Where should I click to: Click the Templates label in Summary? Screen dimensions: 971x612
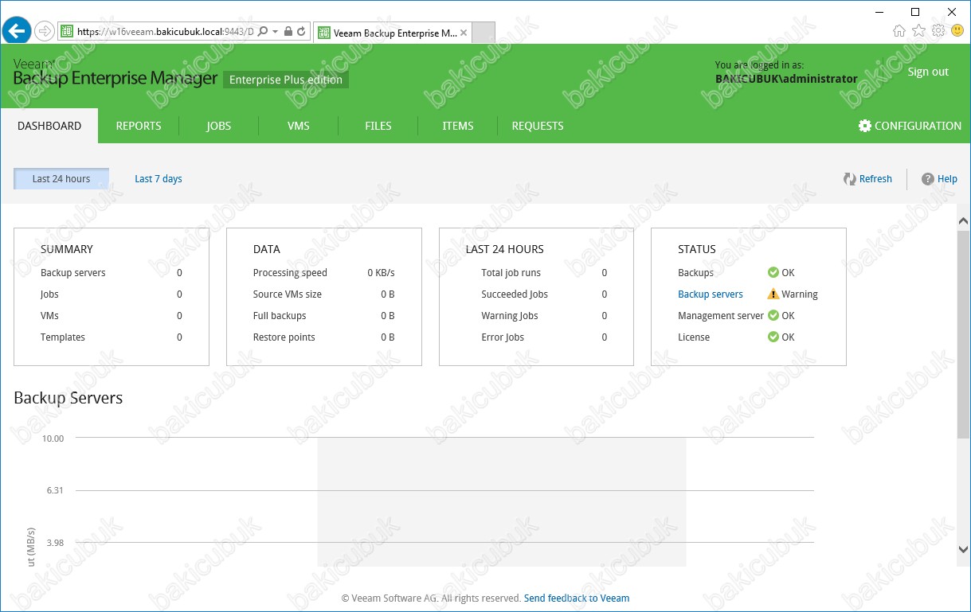coord(63,337)
